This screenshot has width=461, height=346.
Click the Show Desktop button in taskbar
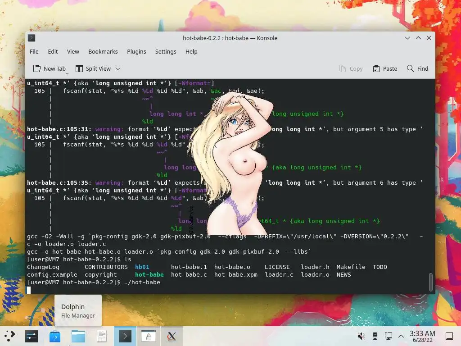click(449, 336)
